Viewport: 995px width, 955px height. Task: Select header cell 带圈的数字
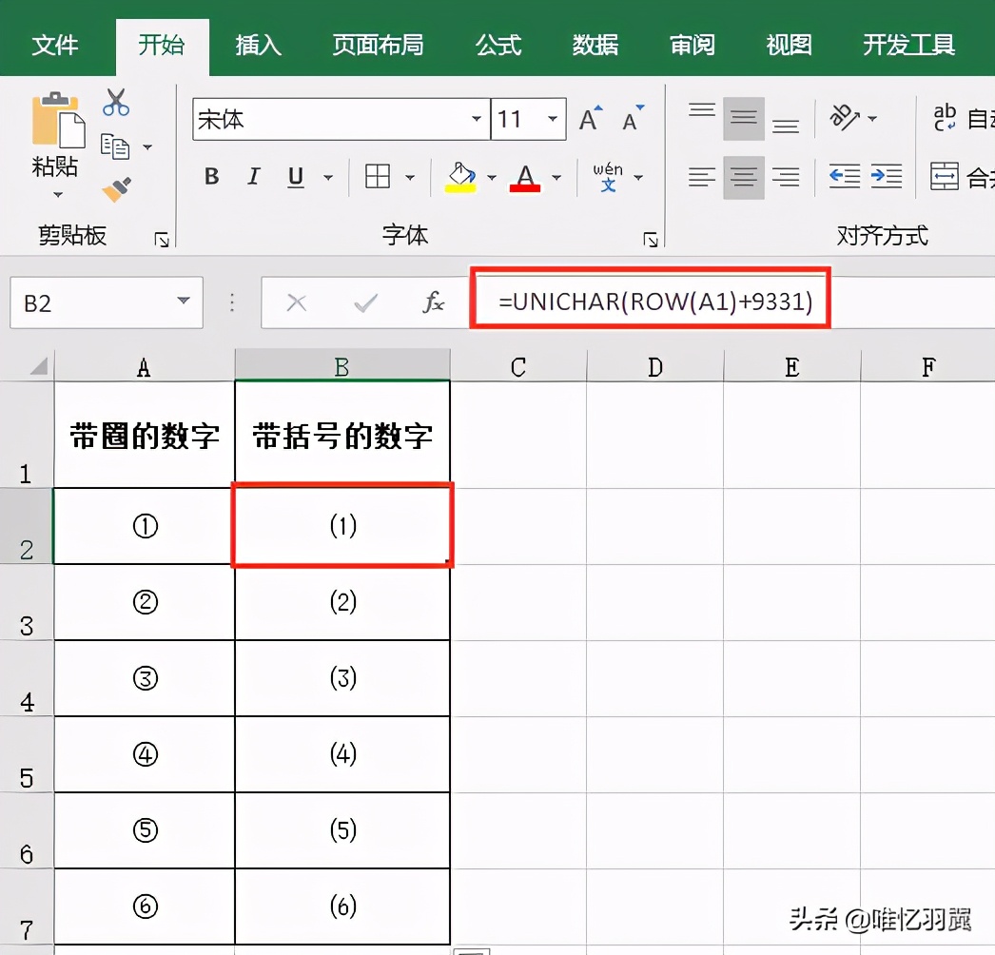(145, 436)
